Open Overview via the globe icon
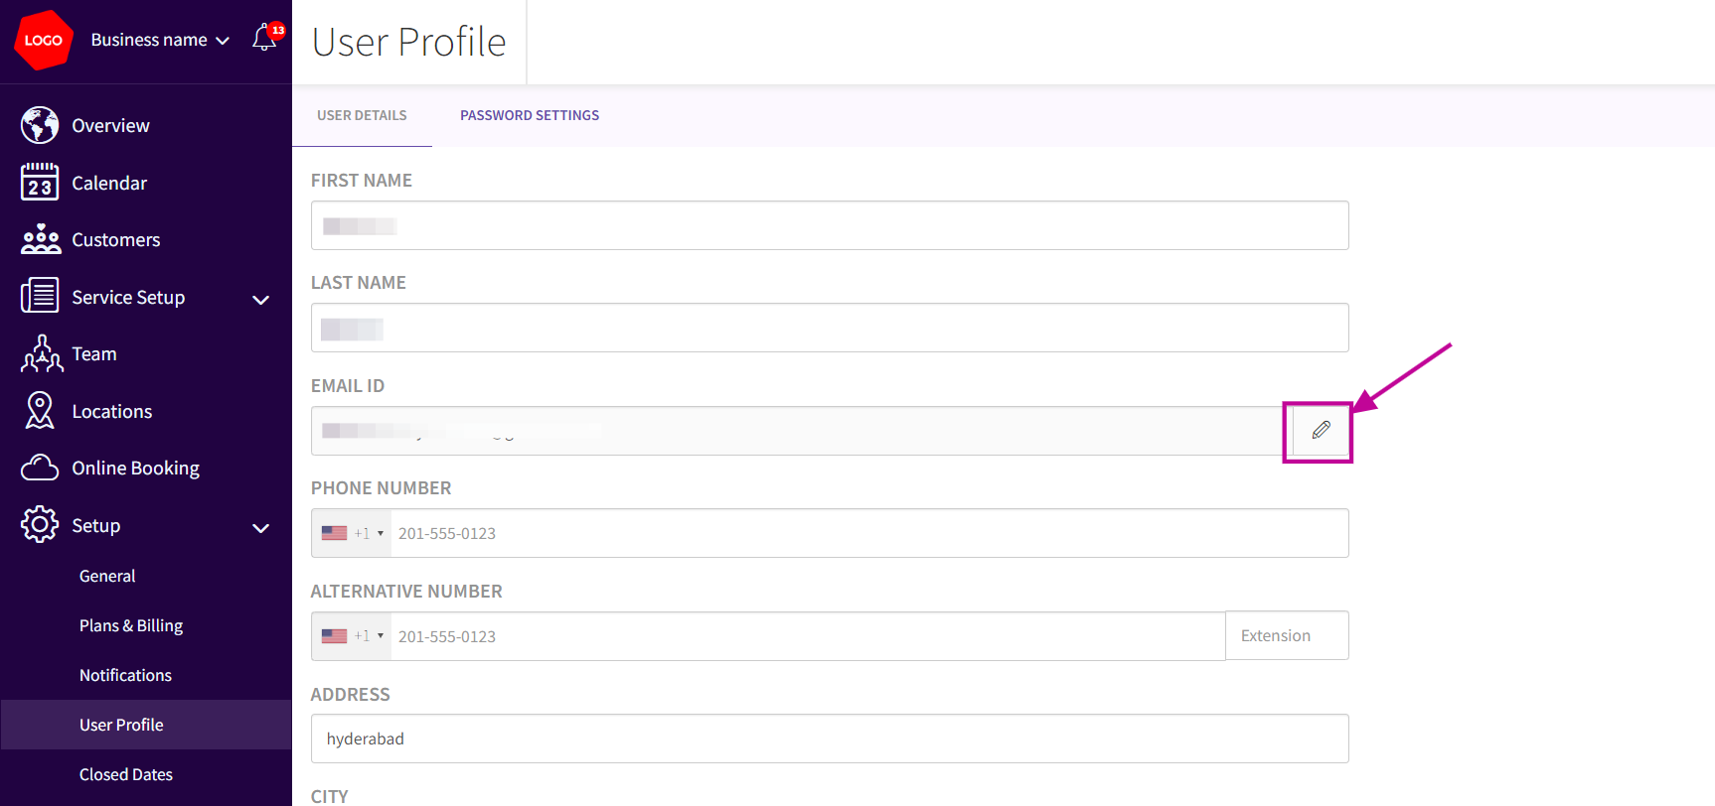Viewport: 1715px width, 806px height. coord(40,126)
